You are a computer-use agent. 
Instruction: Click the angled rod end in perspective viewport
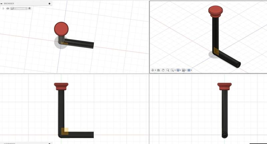tap(239, 64)
